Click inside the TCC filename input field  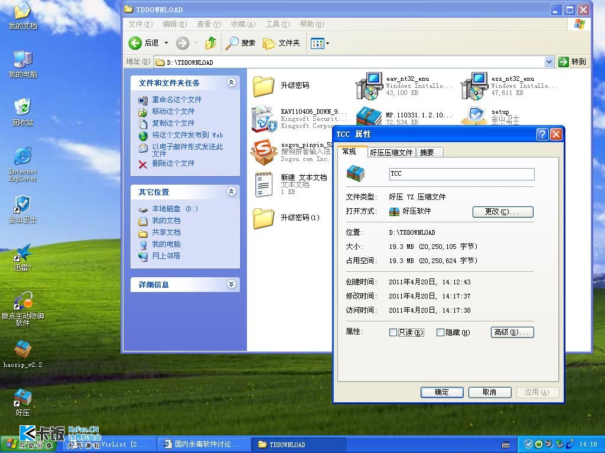click(x=461, y=174)
